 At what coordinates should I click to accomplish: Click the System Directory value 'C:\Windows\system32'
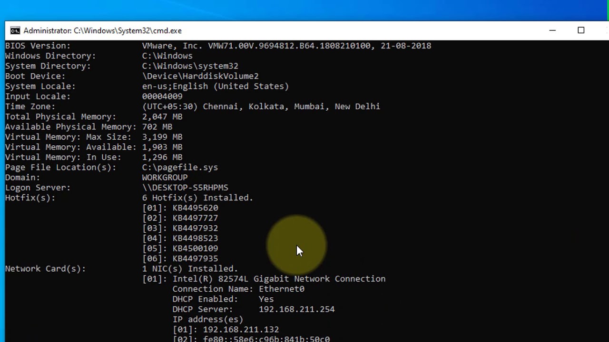[190, 66]
